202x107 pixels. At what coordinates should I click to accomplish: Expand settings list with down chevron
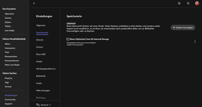click(x=44, y=99)
